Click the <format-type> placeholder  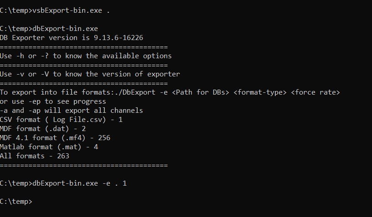coord(259,92)
